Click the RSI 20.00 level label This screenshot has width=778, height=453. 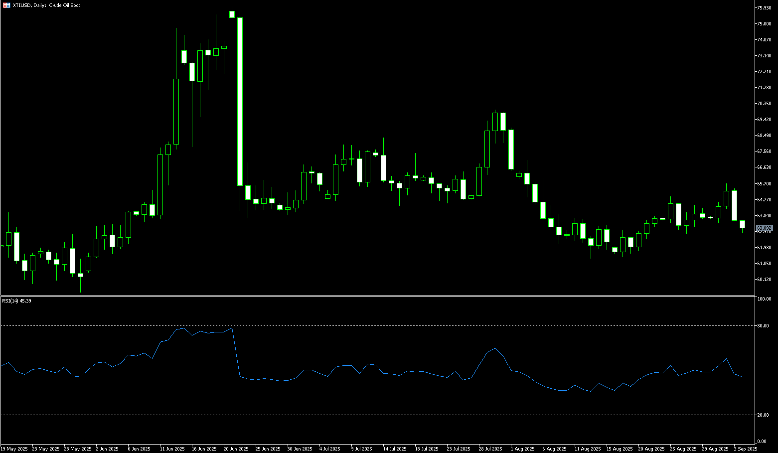763,415
